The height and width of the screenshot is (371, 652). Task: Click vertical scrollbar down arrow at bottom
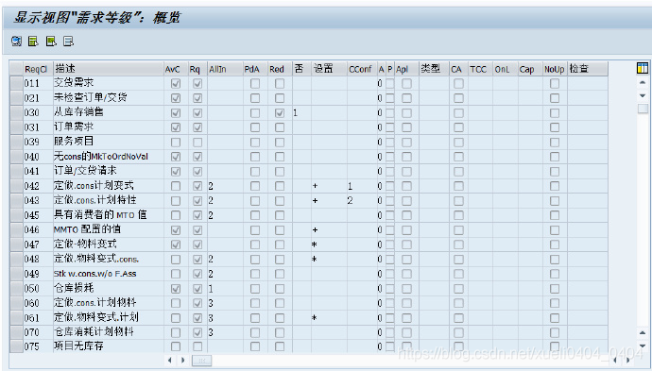point(642,346)
